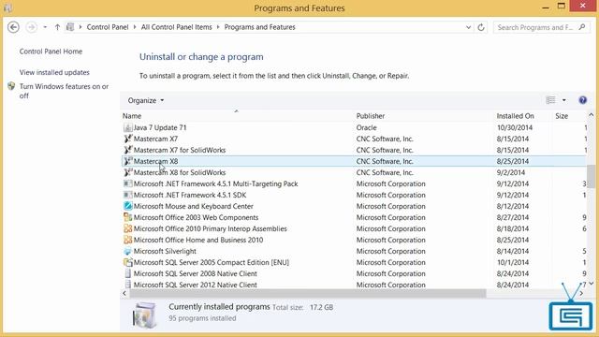Expand address bar history dropdown

click(x=468, y=27)
